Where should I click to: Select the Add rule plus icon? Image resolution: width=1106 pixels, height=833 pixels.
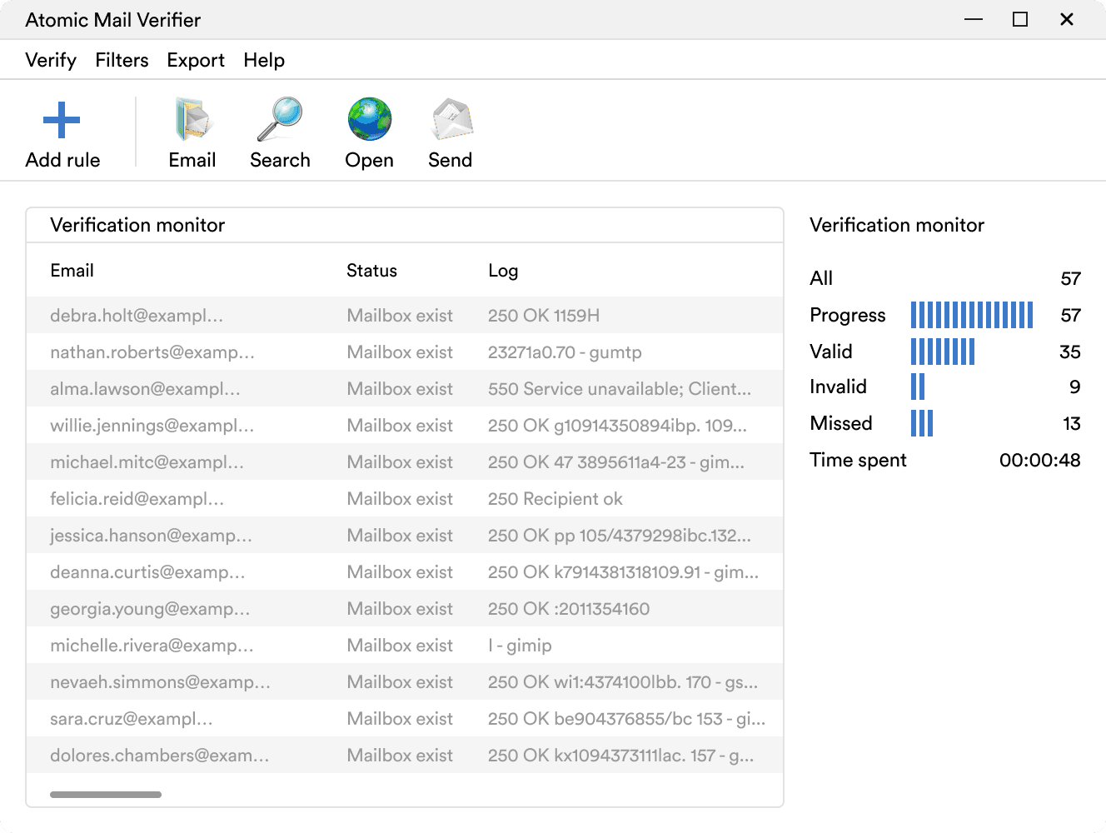[x=61, y=119]
